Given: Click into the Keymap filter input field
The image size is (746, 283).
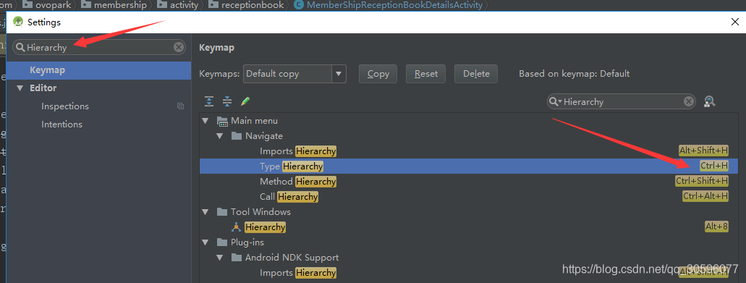Looking at the screenshot, I should (x=622, y=101).
